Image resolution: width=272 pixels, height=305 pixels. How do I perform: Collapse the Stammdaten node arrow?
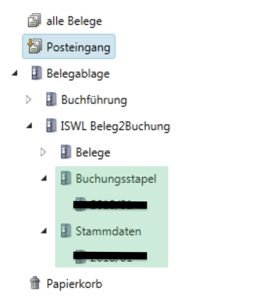pyautogui.click(x=44, y=230)
